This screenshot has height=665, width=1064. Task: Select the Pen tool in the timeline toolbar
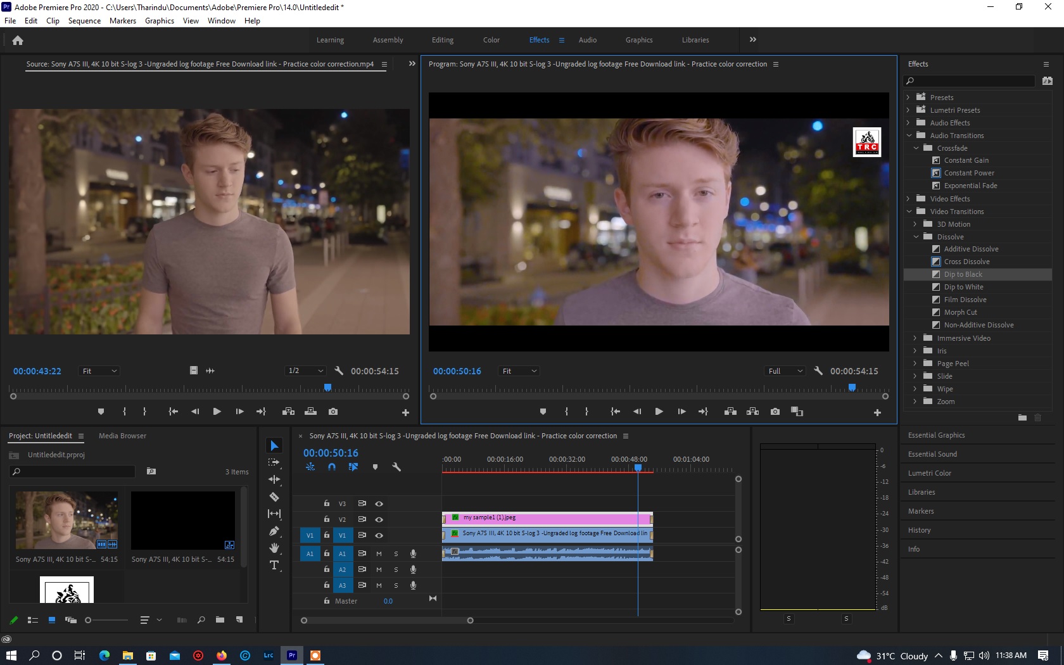(x=274, y=530)
